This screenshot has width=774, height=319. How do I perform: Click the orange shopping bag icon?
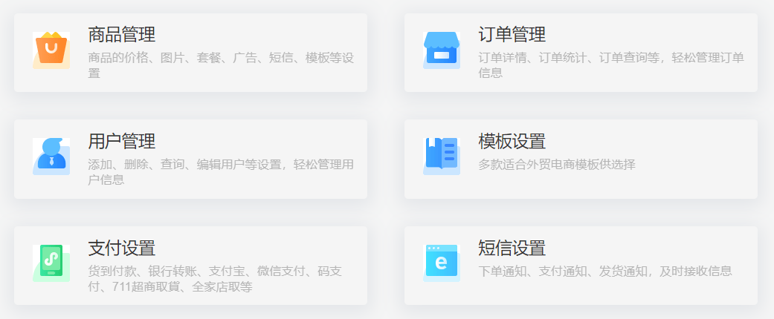click(51, 50)
